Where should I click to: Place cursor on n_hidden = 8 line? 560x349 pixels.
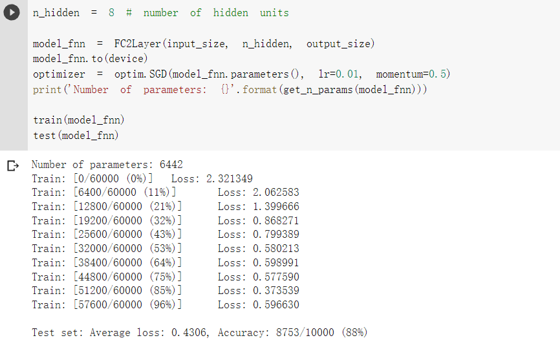161,13
